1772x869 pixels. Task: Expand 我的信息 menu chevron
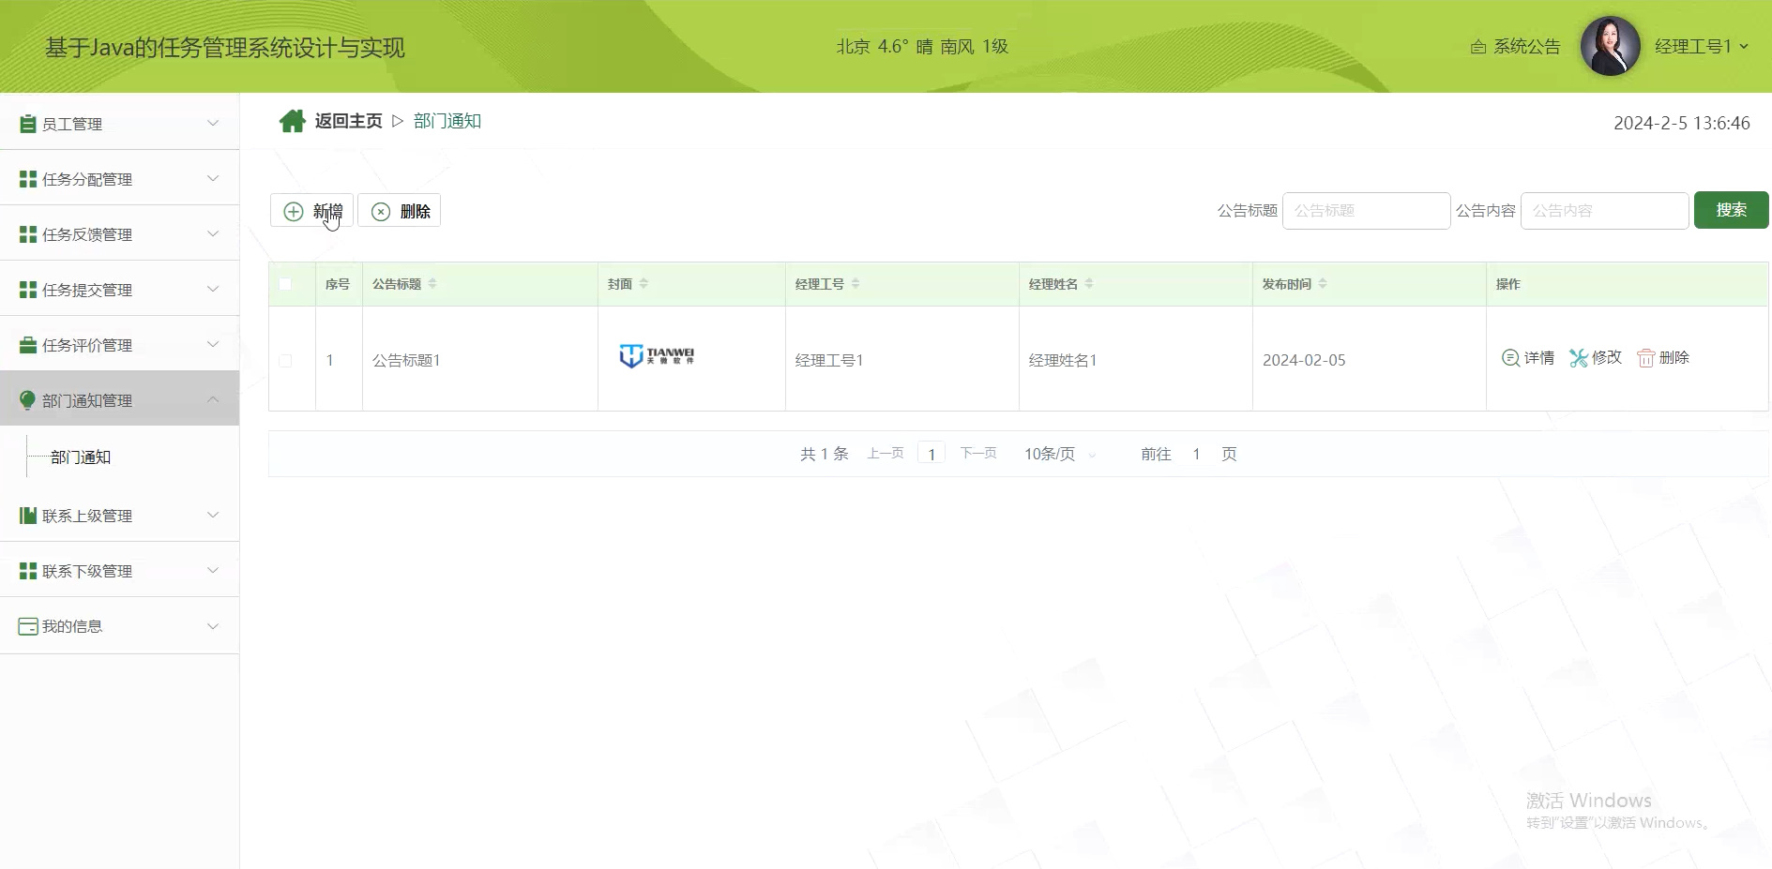point(213,626)
